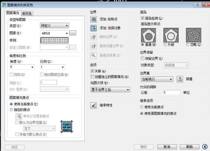Select 外部 radio button
This screenshot has width=210, height=151.
(165, 45)
